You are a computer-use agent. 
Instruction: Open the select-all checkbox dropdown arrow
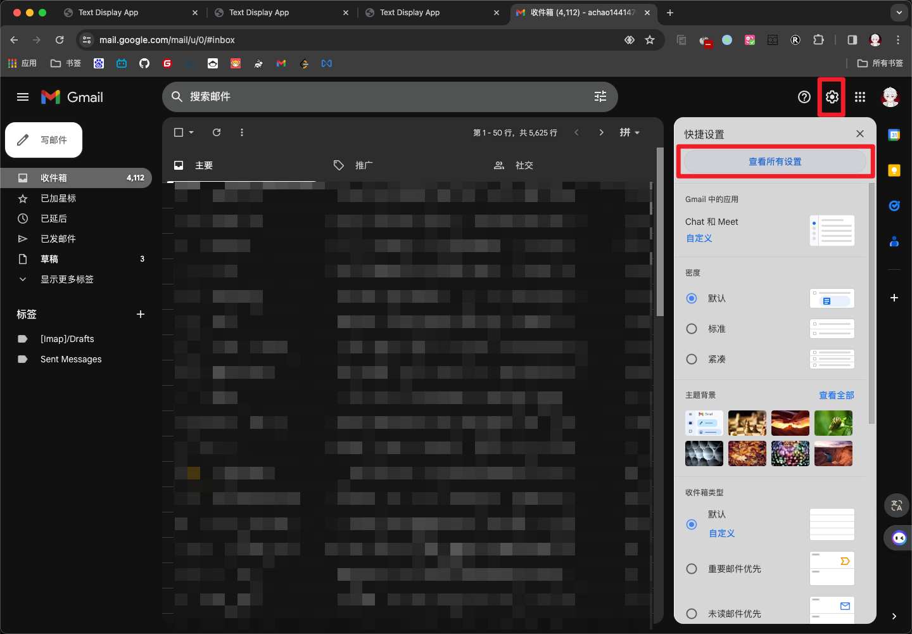tap(191, 132)
